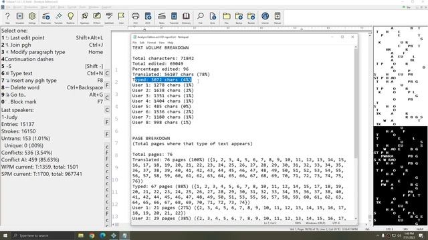Choose 'Go to..' option in list
The image size is (428, 240).
(x=52, y=95)
